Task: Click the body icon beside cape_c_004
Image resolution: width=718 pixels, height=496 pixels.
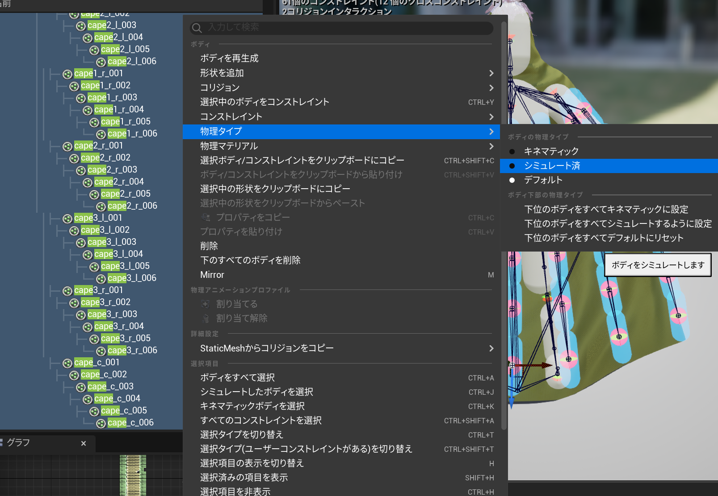Action: [88, 399]
